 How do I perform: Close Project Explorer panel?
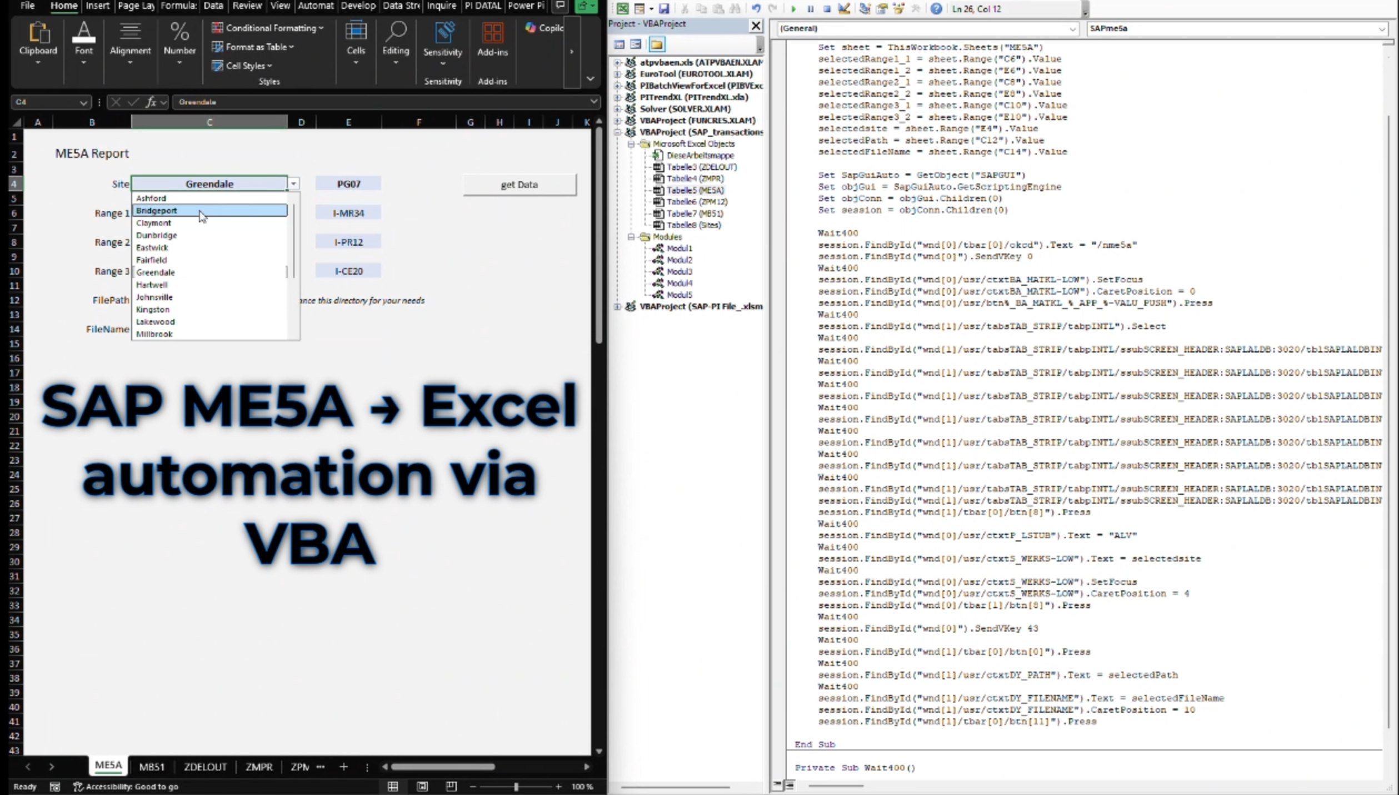point(756,25)
